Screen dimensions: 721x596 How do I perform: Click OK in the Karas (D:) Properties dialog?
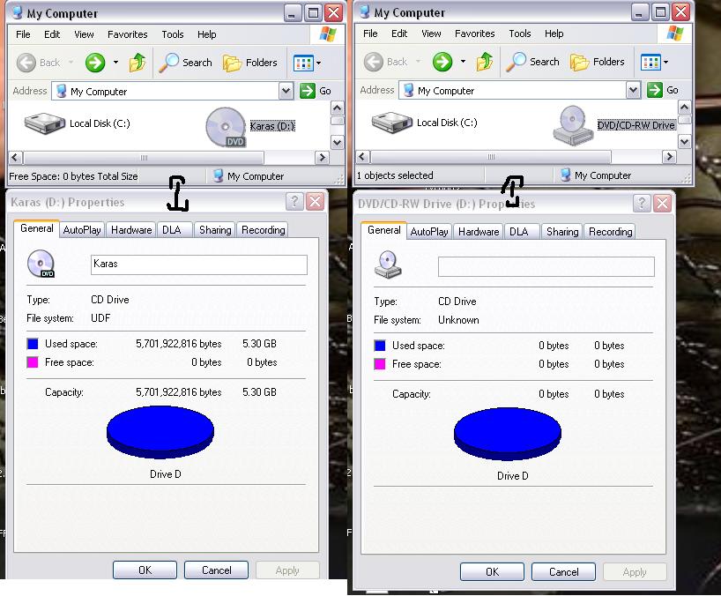pos(145,570)
